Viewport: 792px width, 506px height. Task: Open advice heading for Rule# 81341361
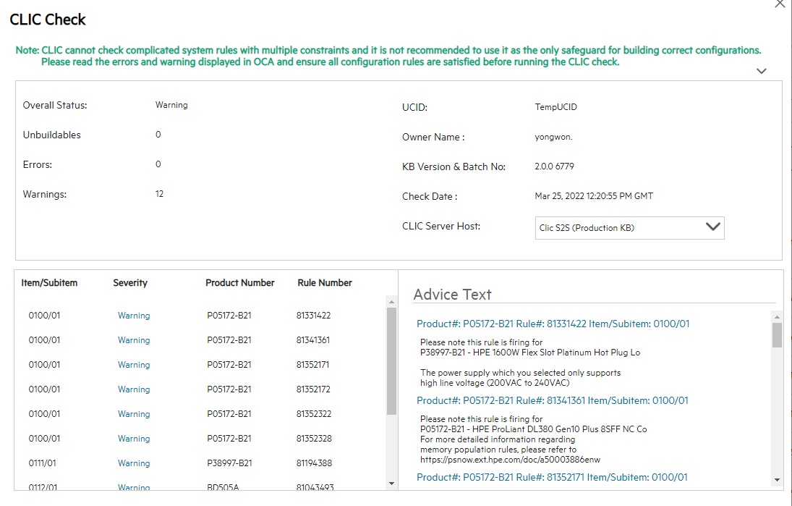click(552, 401)
